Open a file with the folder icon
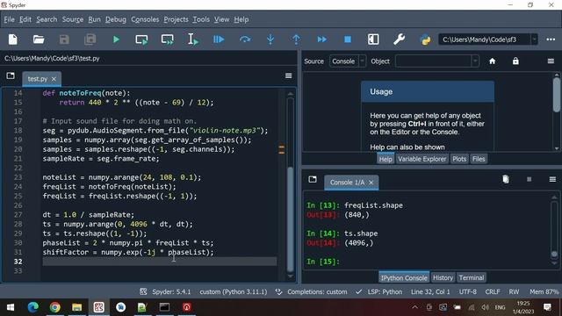562x316 pixels. pyautogui.click(x=39, y=39)
